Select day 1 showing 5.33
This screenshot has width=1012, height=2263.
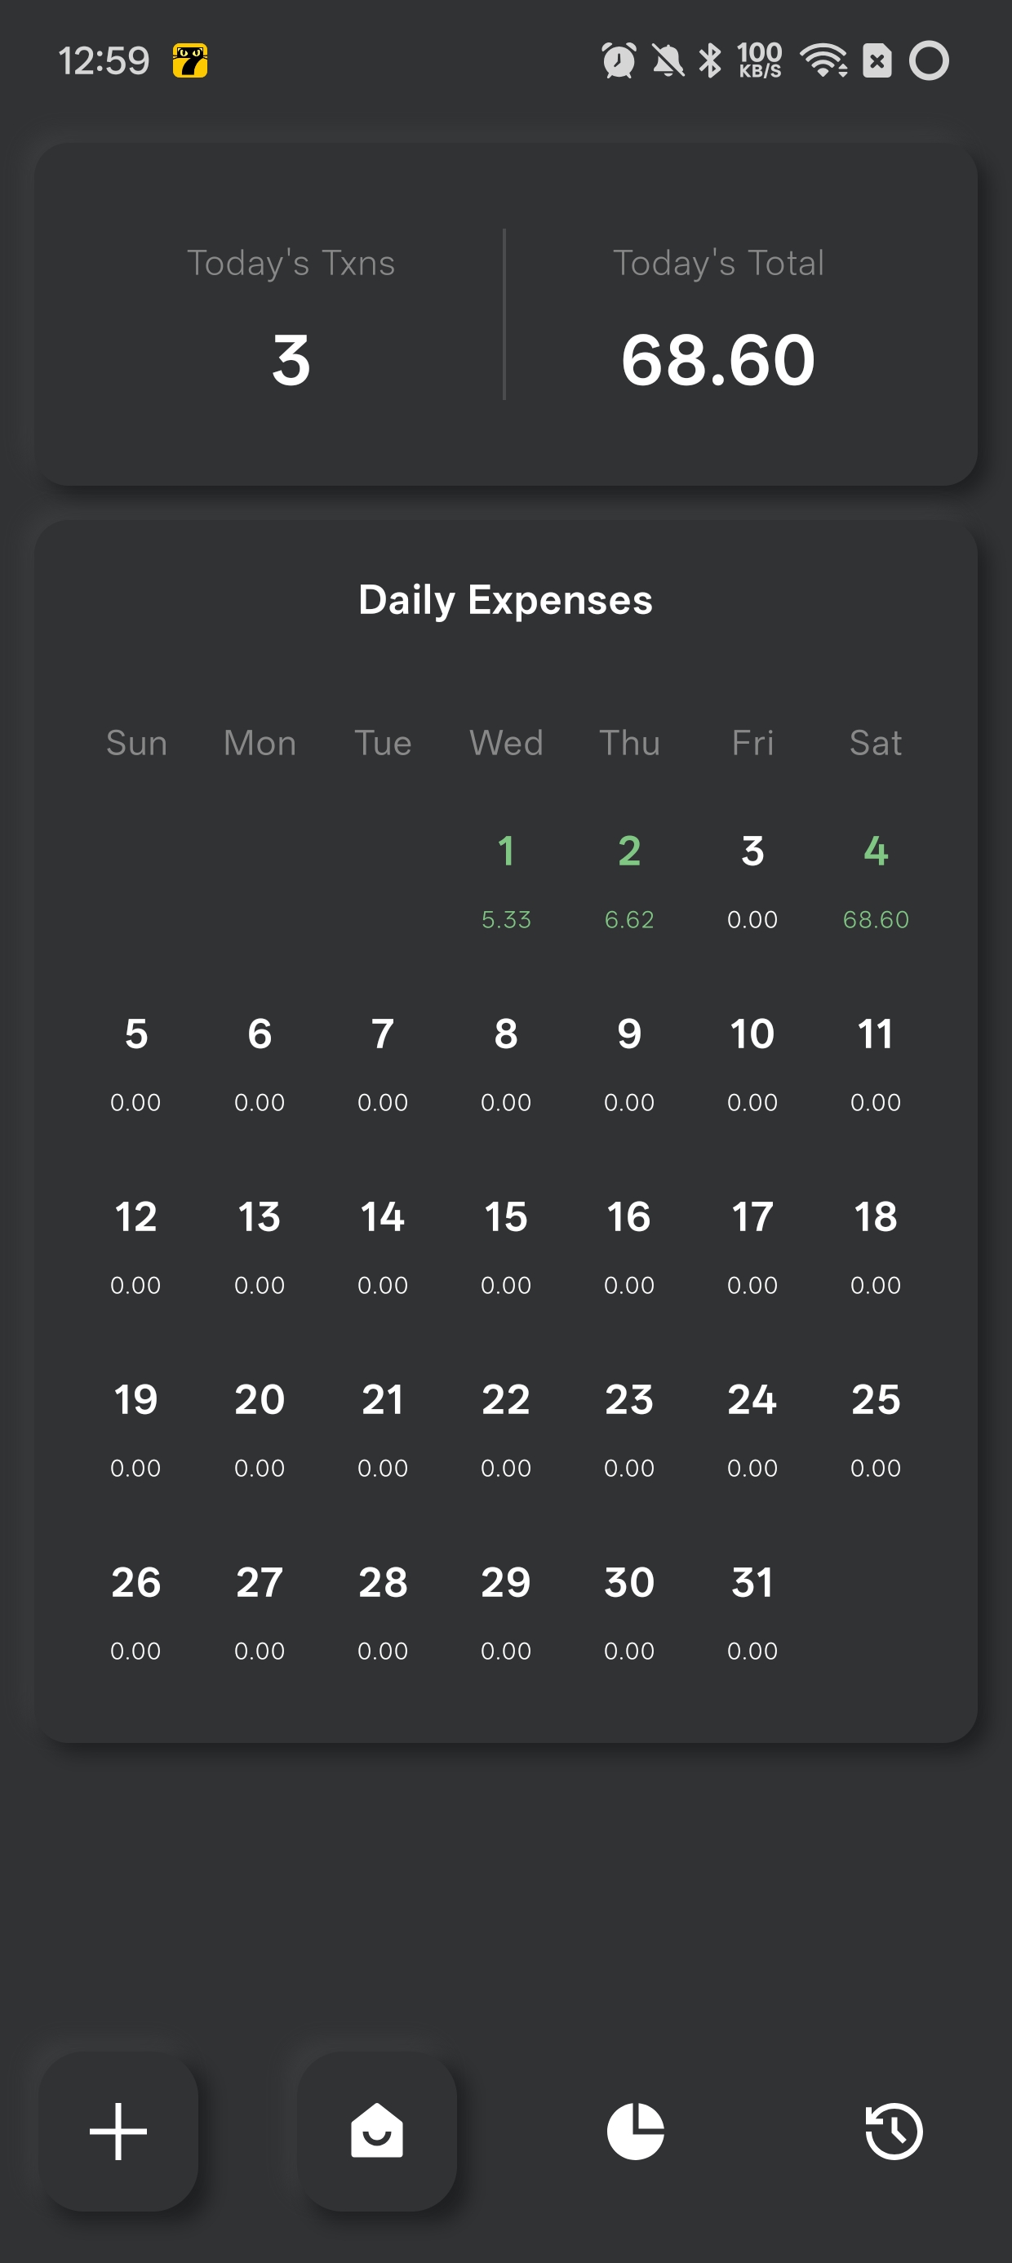[x=506, y=881]
